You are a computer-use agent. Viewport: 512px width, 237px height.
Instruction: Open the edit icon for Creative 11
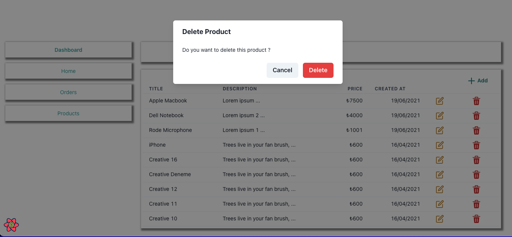pos(439,204)
